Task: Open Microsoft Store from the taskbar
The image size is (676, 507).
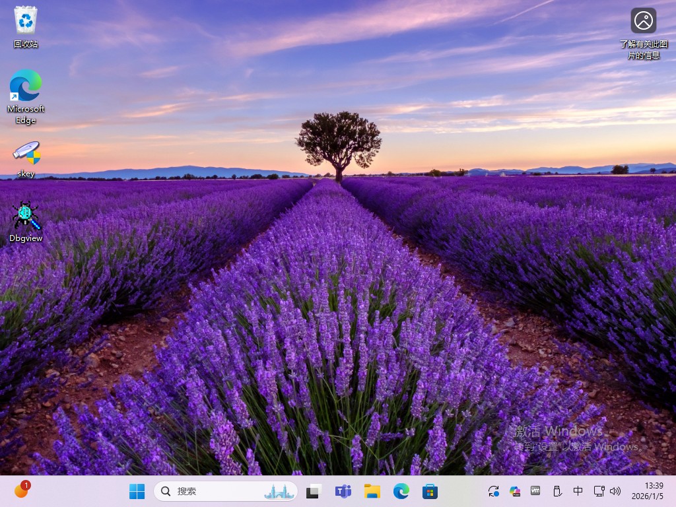Action: [430, 491]
